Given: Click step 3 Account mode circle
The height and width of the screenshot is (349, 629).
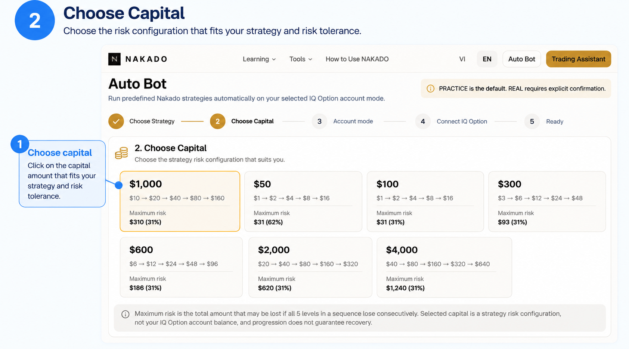Looking at the screenshot, I should tap(319, 121).
